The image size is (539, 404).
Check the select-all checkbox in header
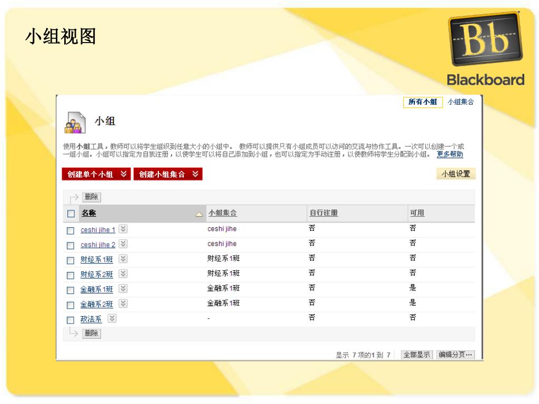point(71,214)
